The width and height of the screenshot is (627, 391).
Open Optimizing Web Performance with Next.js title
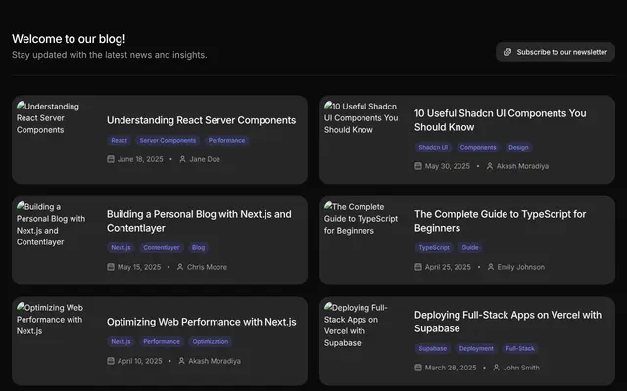coord(202,322)
